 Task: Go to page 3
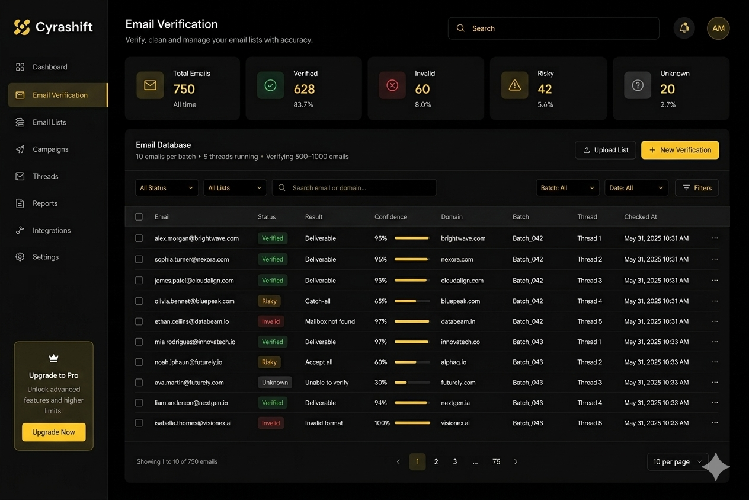tap(455, 461)
